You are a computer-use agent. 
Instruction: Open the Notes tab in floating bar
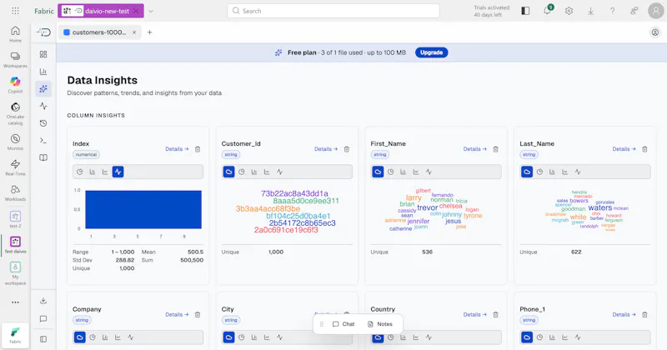[380, 324]
